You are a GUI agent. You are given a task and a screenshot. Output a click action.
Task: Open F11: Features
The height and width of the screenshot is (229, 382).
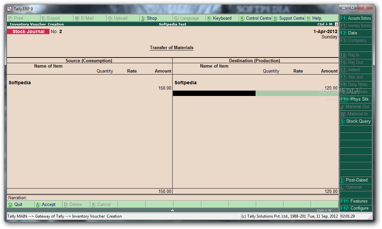[356, 201]
